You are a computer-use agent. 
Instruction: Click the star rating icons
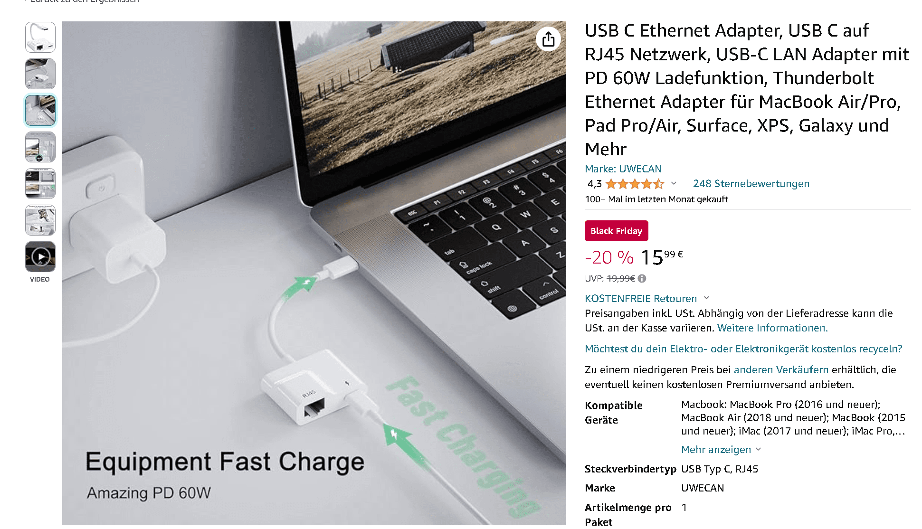(x=635, y=184)
